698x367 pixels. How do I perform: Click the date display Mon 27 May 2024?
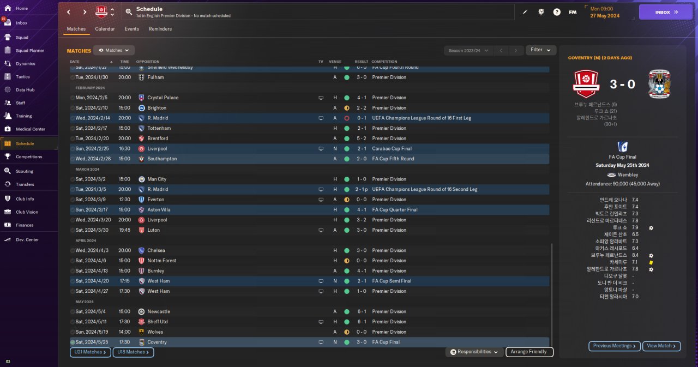605,12
